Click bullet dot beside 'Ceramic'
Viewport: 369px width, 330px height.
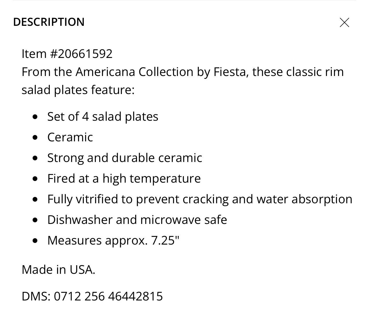click(x=35, y=137)
